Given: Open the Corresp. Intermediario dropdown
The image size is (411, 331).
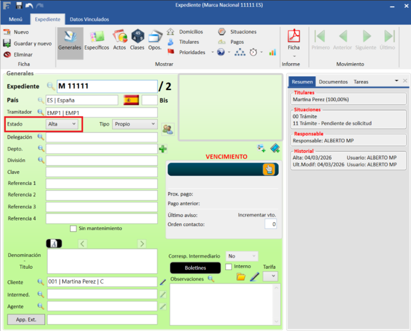Looking at the screenshot, I should pyautogui.click(x=242, y=256).
